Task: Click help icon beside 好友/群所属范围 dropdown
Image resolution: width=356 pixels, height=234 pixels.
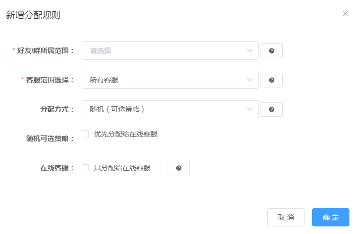Action: (272, 51)
